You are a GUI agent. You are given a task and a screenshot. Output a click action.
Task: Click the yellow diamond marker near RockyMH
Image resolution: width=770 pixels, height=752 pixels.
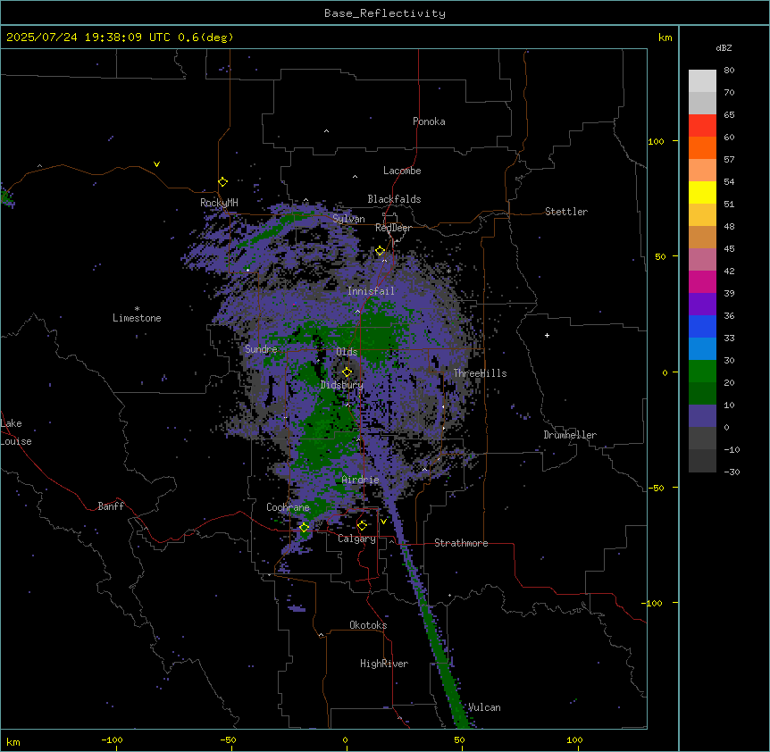point(223,182)
